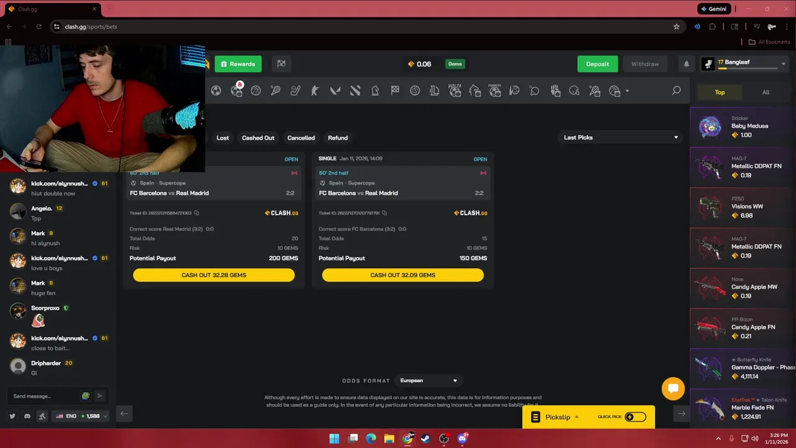The height and width of the screenshot is (448, 796).
Task: Cash out 32.09 gems bet
Action: [x=403, y=275]
